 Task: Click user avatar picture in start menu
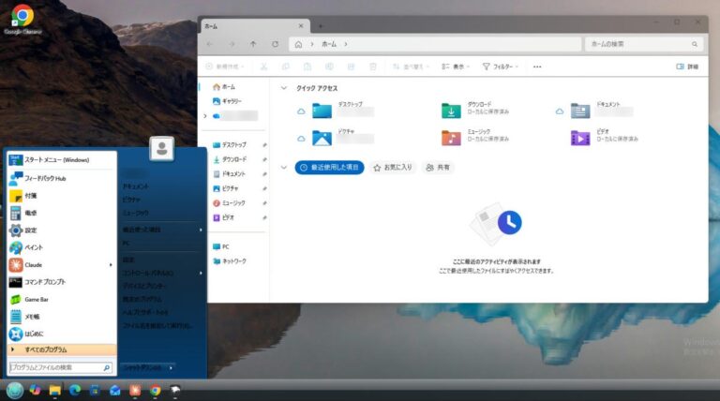161,148
